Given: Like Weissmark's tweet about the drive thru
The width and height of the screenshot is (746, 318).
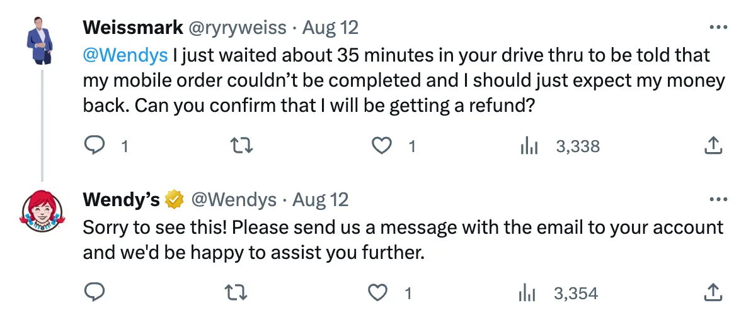Looking at the screenshot, I should [x=381, y=146].
